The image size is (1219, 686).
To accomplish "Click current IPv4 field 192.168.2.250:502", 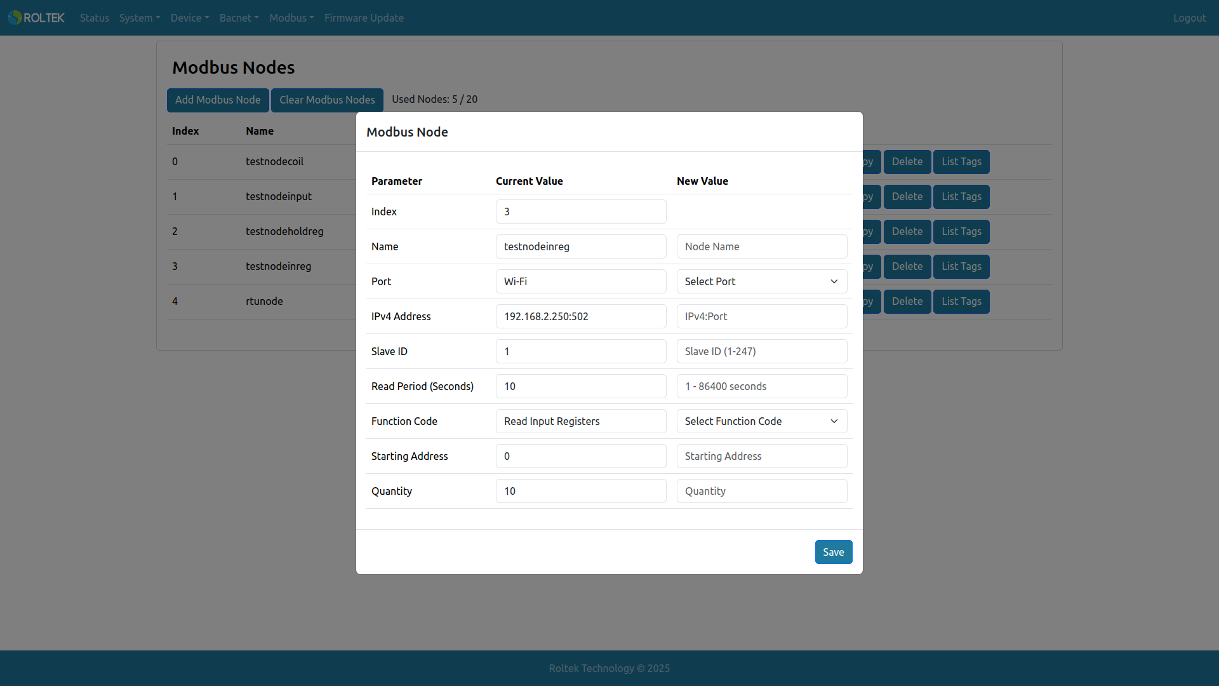I will pyautogui.click(x=581, y=316).
